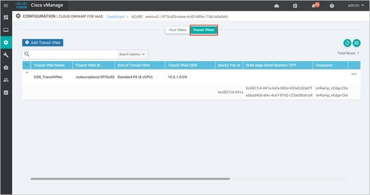Open the hamburger navigation menu
Image resolution: width=370 pixels, height=195 pixels.
(x=6, y=5)
